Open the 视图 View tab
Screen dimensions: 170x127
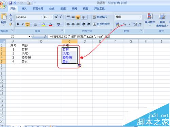86,8
